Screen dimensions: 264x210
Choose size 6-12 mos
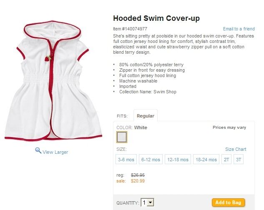click(151, 159)
